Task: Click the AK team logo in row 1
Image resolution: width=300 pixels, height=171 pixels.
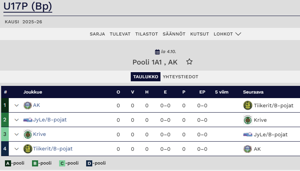Action: click(x=27, y=105)
